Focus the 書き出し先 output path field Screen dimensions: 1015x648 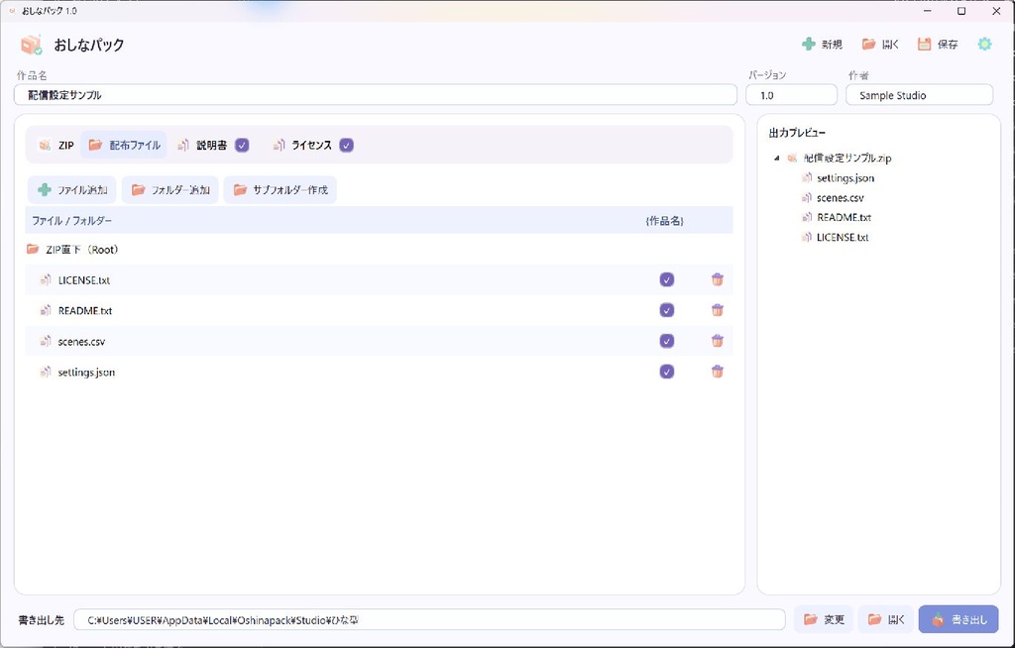(429, 619)
